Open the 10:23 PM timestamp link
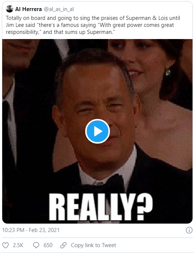Viewport: 194px width, 253px height. point(13,230)
